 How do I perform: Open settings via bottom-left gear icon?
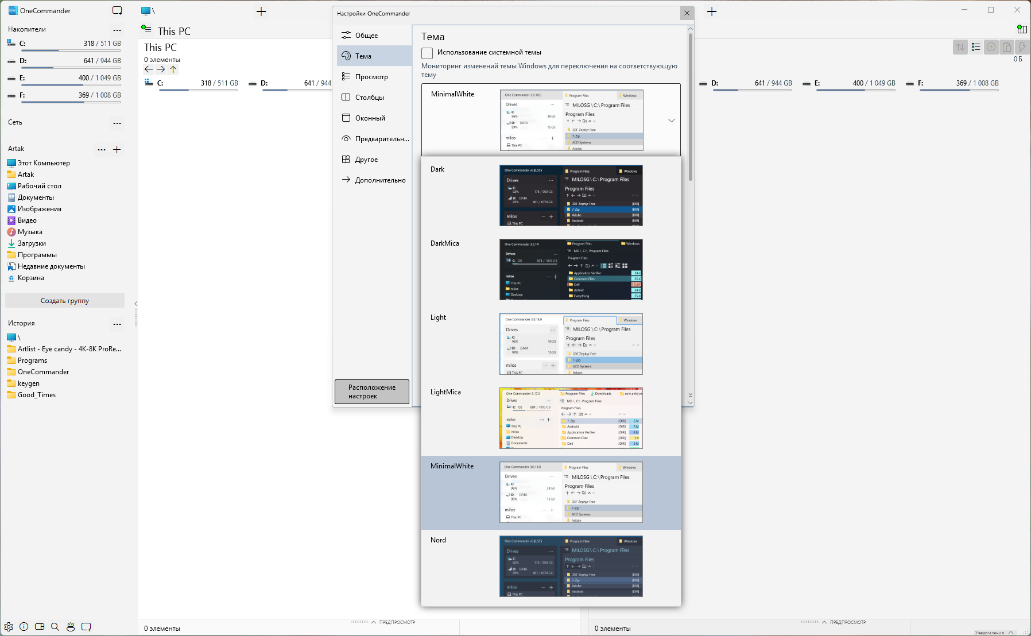tap(9, 627)
